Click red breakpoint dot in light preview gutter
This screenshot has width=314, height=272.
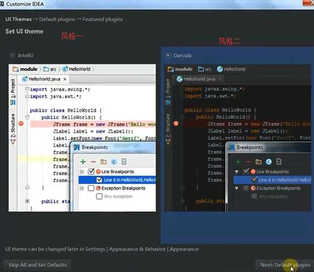coord(21,124)
